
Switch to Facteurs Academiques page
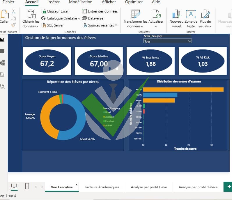pos(102,187)
